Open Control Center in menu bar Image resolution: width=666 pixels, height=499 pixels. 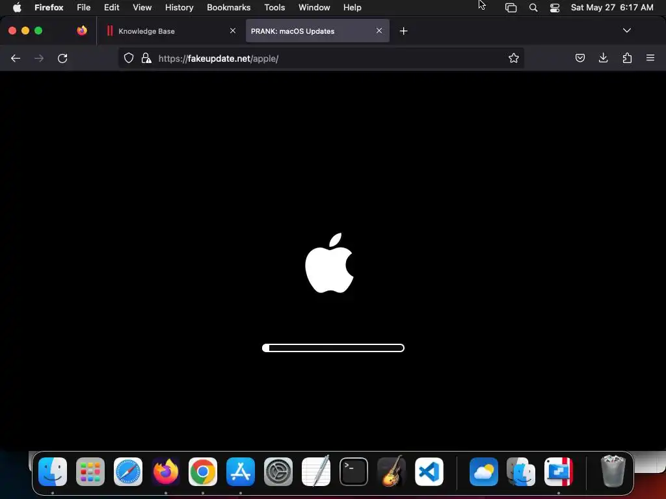pyautogui.click(x=554, y=8)
